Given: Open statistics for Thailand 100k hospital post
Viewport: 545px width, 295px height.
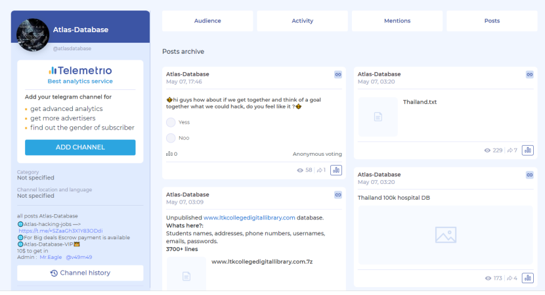Looking at the screenshot, I should [528, 278].
